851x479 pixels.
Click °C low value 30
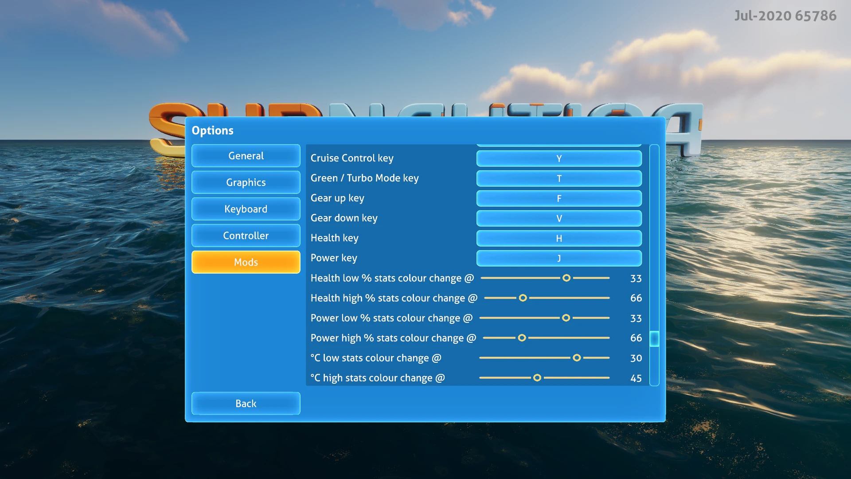coord(636,358)
